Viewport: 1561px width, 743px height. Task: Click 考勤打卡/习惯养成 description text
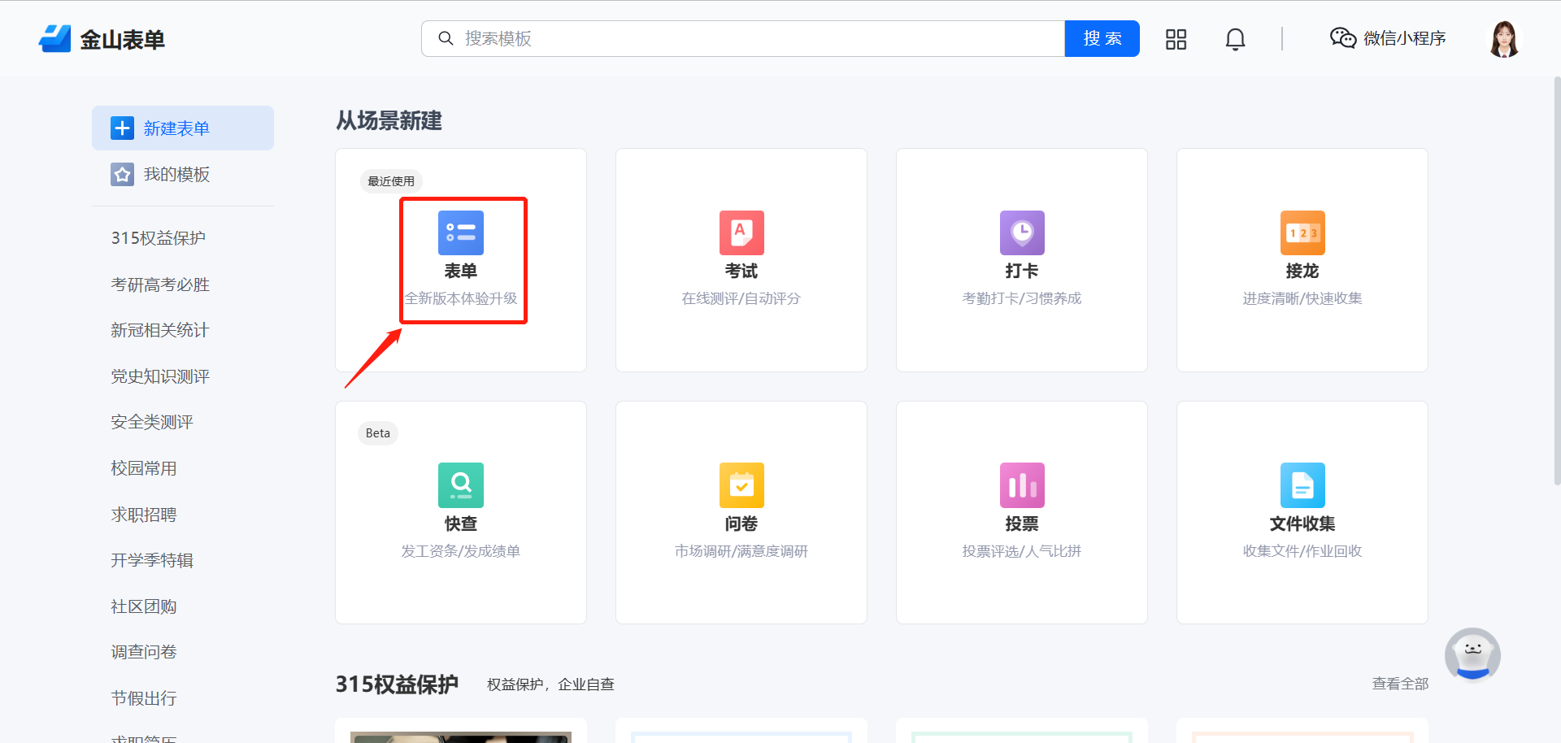(1022, 298)
